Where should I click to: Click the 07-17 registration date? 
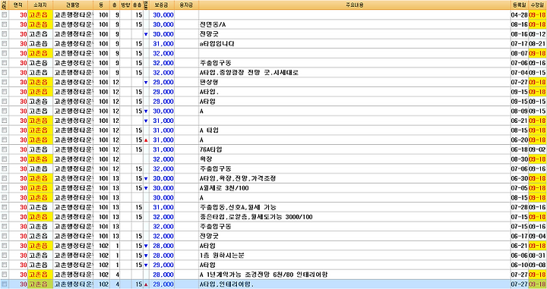coord(519,44)
